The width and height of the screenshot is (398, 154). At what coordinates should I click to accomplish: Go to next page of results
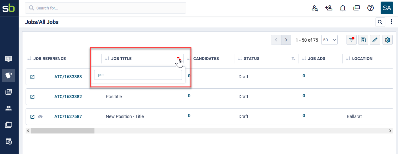(x=286, y=40)
